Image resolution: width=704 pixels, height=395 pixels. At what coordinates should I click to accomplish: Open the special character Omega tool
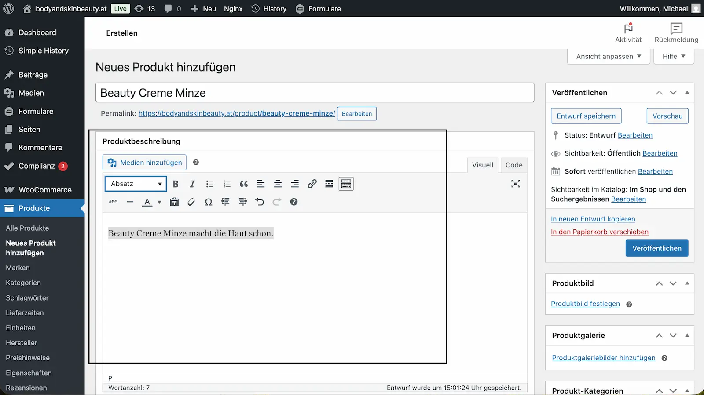[x=208, y=202]
